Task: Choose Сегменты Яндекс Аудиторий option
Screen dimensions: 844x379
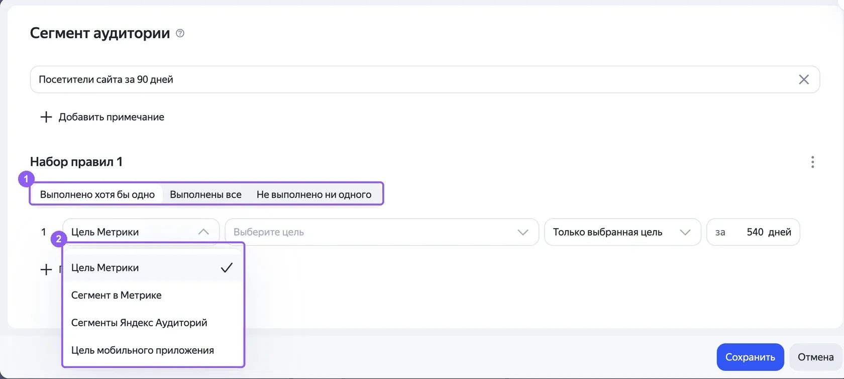Action: [x=153, y=323]
